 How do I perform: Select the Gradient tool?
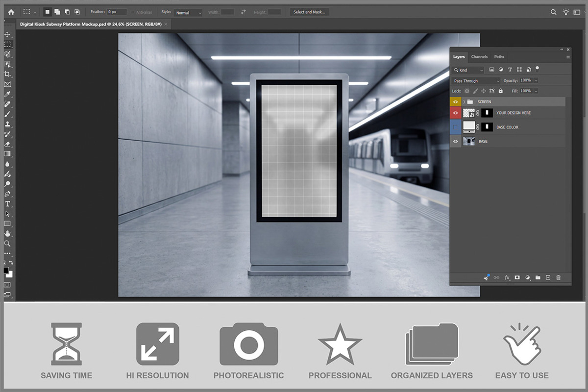[x=7, y=154]
